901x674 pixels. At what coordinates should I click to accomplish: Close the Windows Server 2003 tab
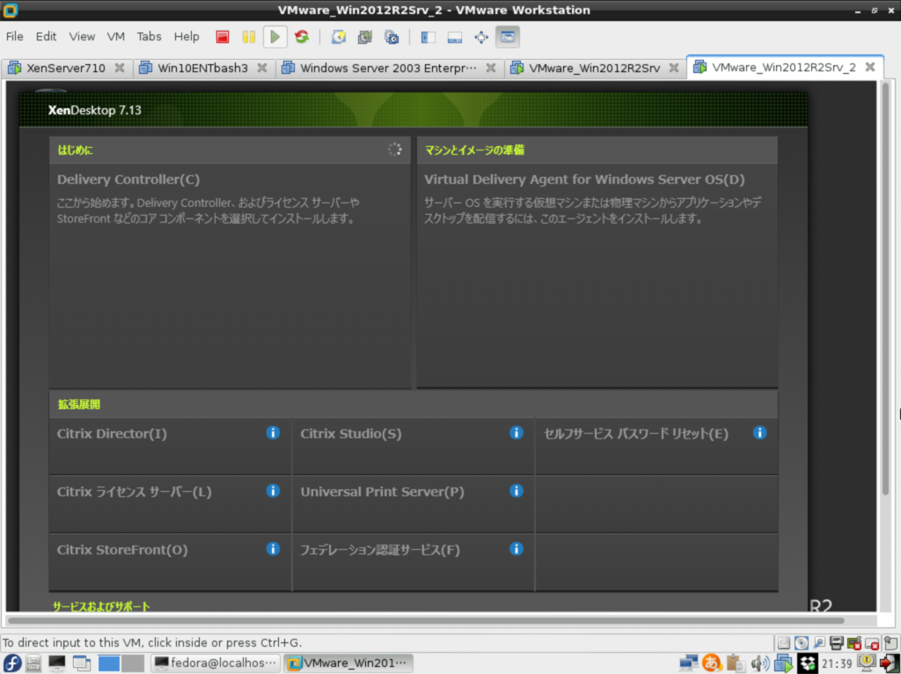491,68
